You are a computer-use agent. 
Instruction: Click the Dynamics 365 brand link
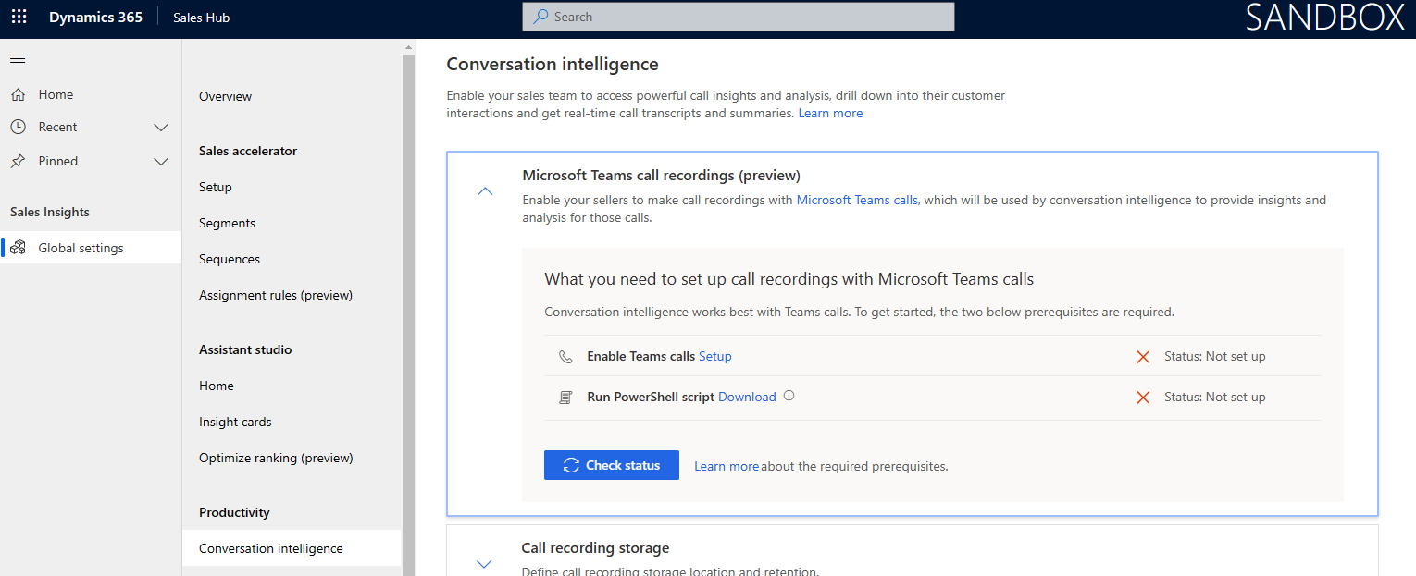coord(96,17)
